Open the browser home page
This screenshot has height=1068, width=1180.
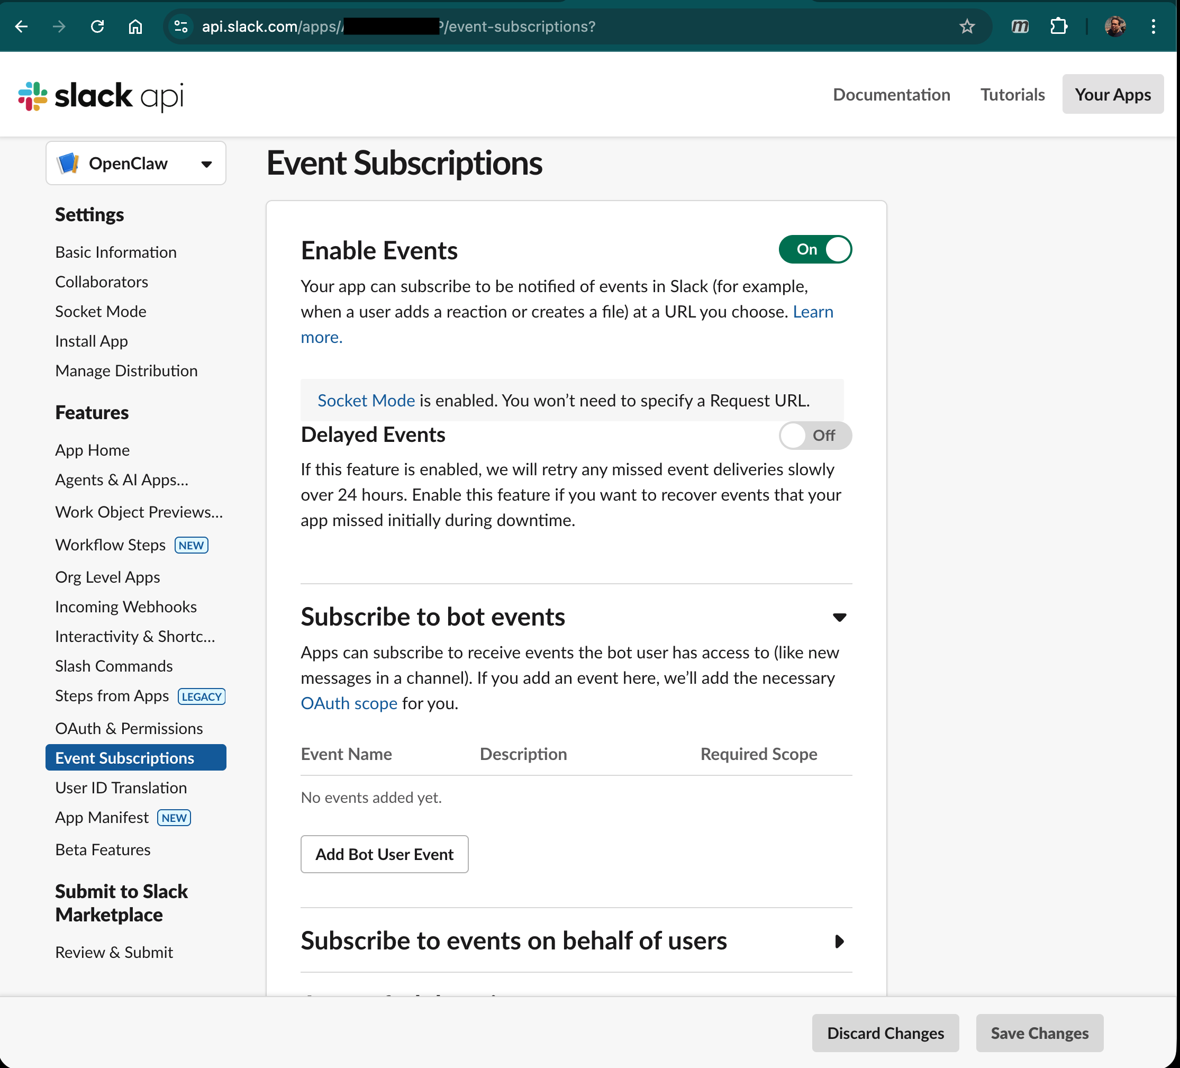135,26
